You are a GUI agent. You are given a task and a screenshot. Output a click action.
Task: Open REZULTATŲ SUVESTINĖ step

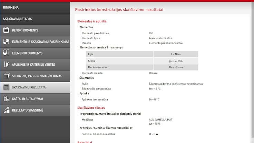35,110
